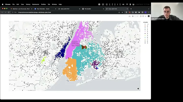Open the macOS volume control icon

tap(123, 4)
